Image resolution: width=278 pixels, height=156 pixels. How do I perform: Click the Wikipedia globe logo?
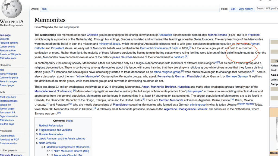coord(11,8)
